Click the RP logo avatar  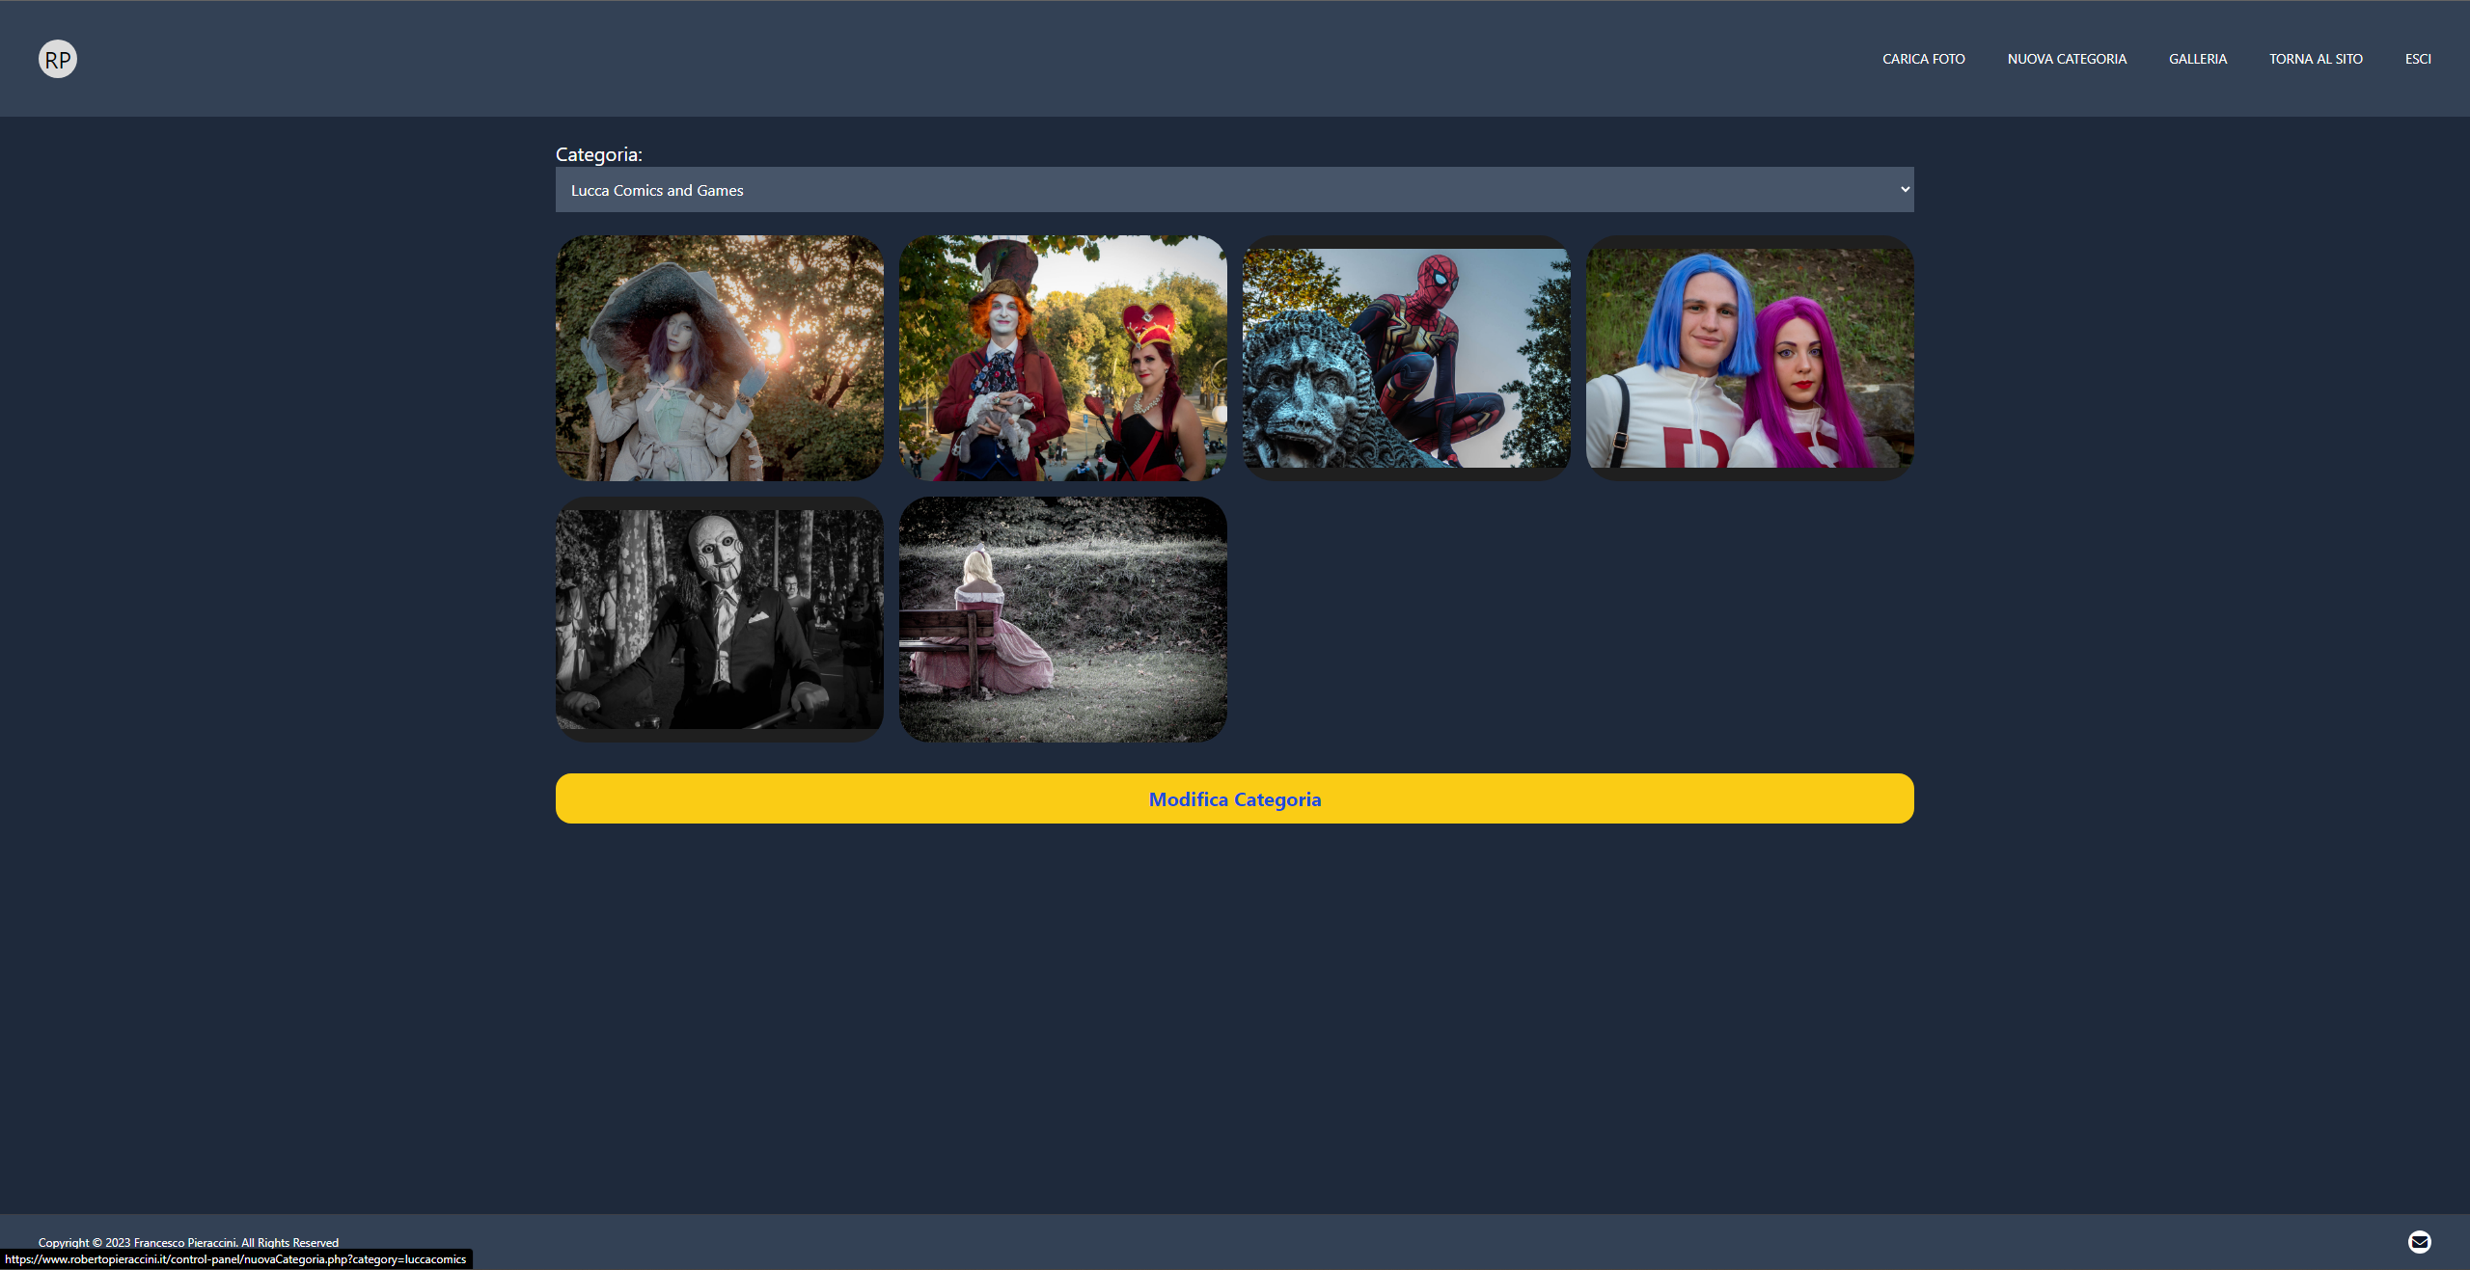58,59
